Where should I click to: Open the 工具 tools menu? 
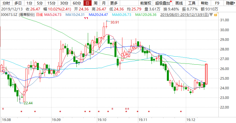point(192,3)
